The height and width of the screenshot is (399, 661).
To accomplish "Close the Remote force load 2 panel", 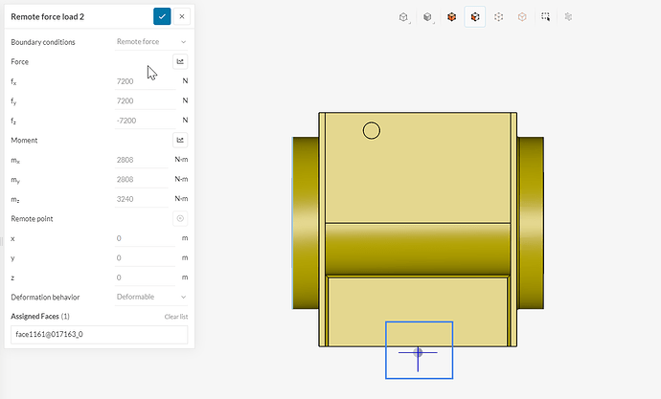I will click(x=182, y=16).
